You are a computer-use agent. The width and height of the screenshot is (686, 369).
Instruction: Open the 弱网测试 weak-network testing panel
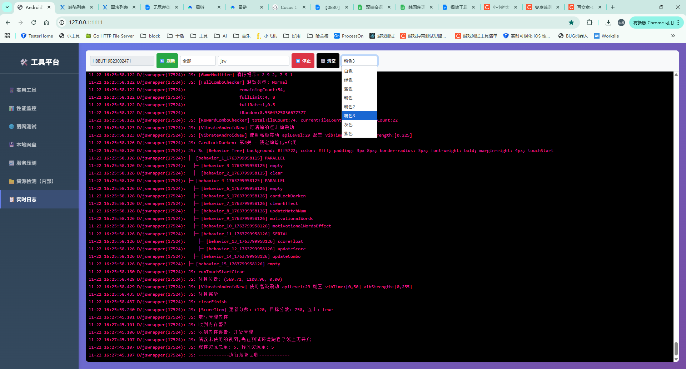pos(26,126)
